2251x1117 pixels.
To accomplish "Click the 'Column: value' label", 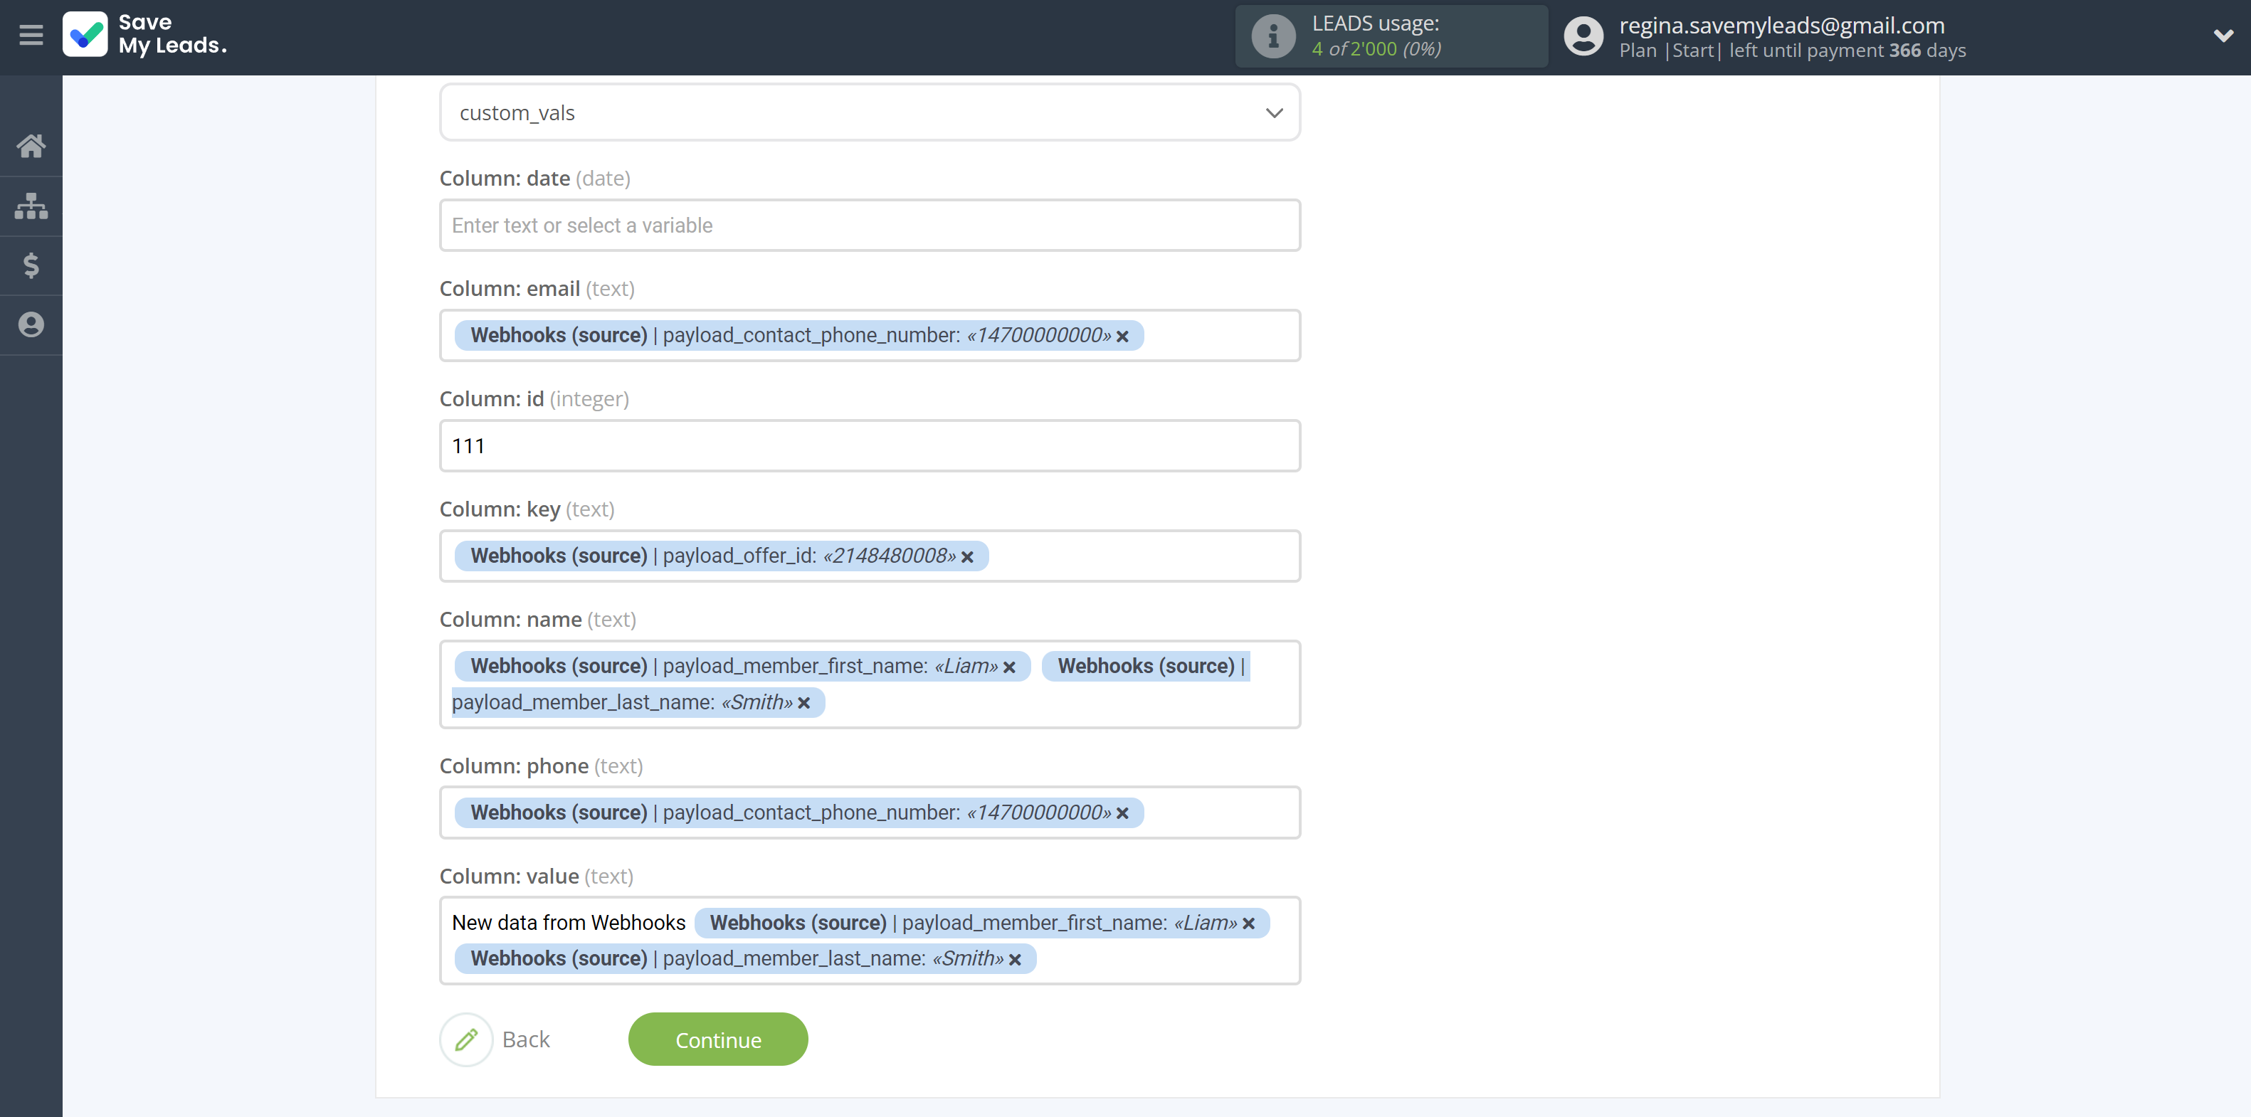I will click(x=536, y=876).
